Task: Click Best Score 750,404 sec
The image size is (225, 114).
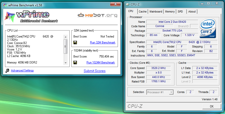Action: [107, 56]
